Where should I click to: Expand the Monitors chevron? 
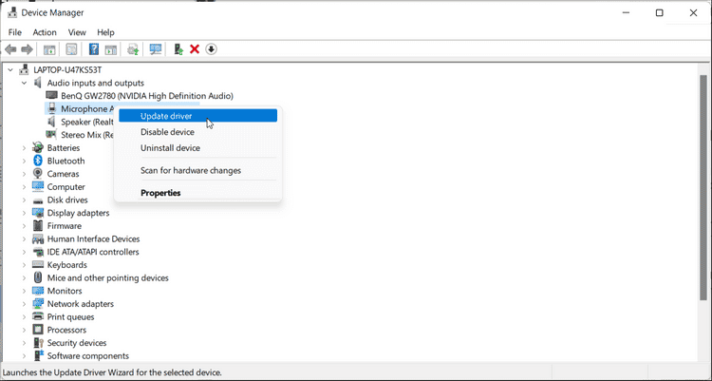24,291
